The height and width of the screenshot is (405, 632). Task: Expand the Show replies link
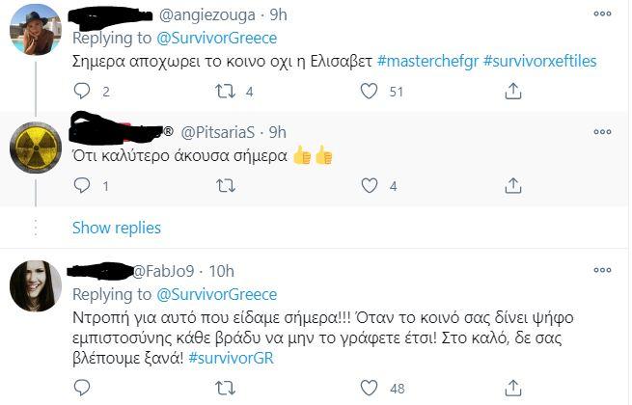coord(117,229)
